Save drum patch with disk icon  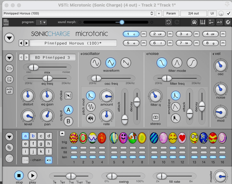click(x=9, y=79)
